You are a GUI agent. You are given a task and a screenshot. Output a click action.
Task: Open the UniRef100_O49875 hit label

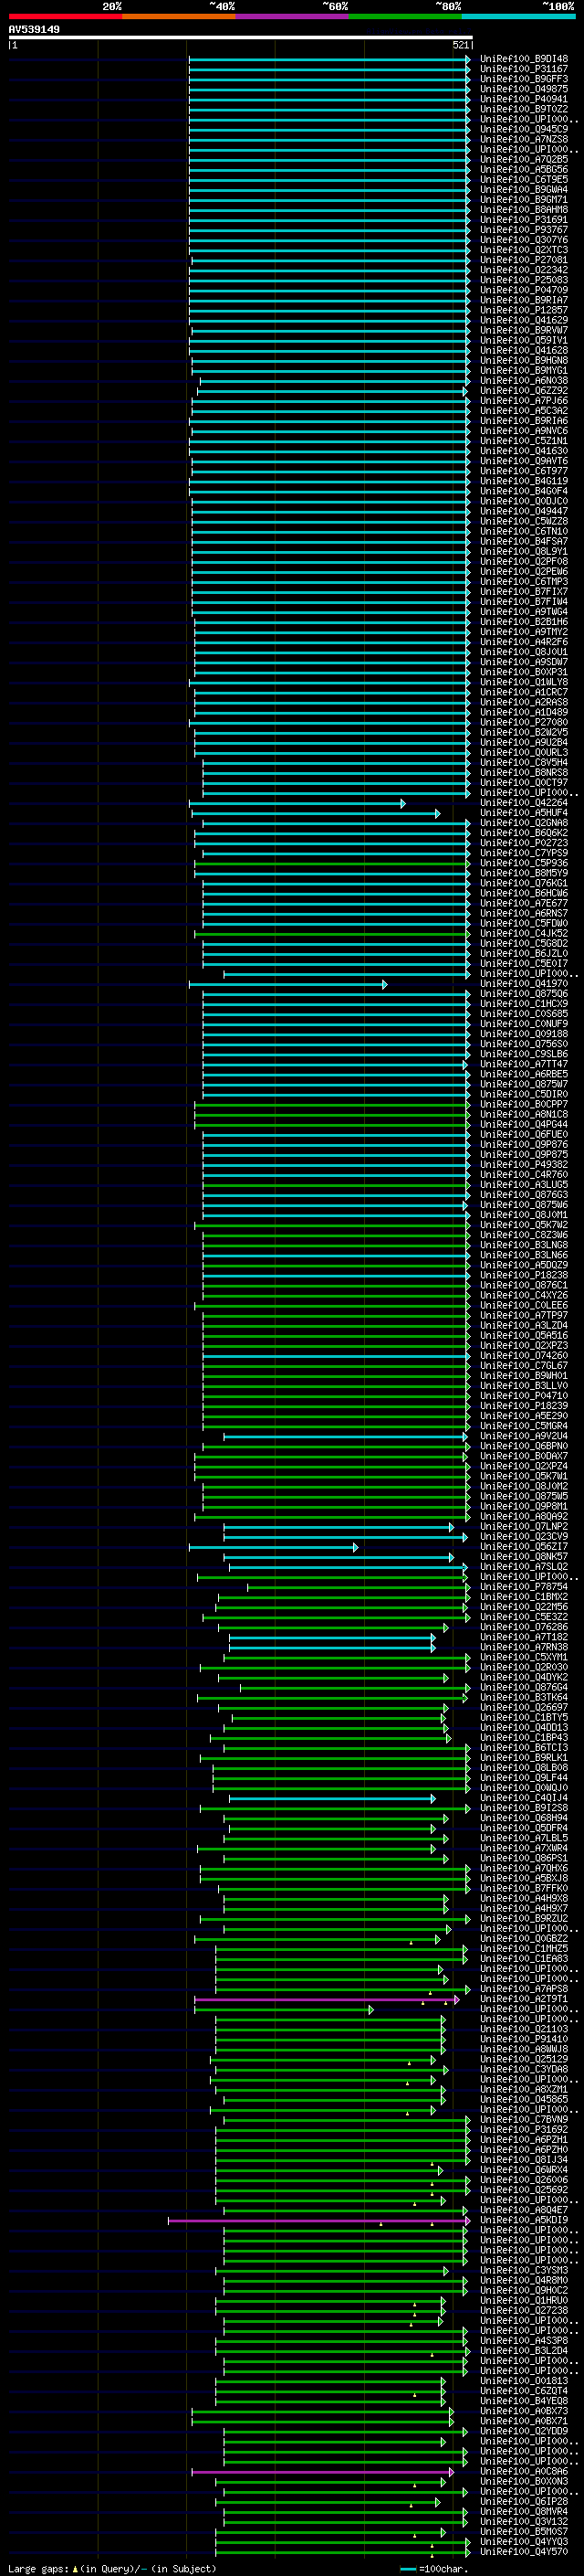[524, 89]
